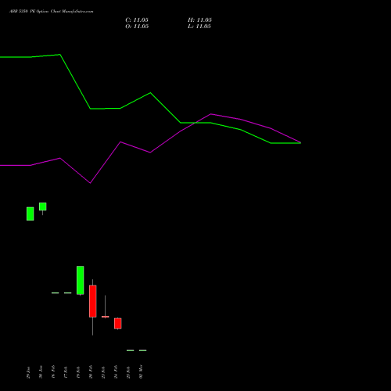
Task: Click the '30 Jan' date label
Action: pos(41,372)
